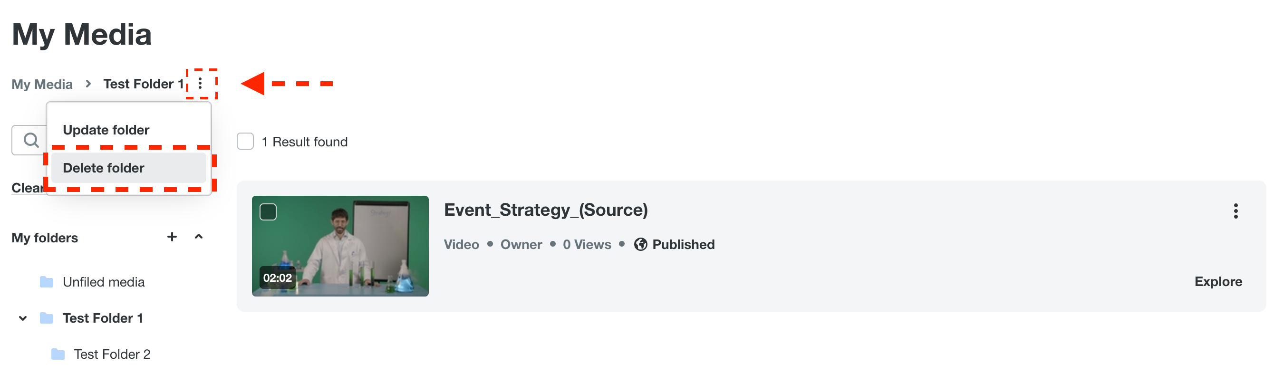Viewport: 1274px width, 383px height.
Task: Click the Test Folder 2 folder icon
Action: point(58,354)
